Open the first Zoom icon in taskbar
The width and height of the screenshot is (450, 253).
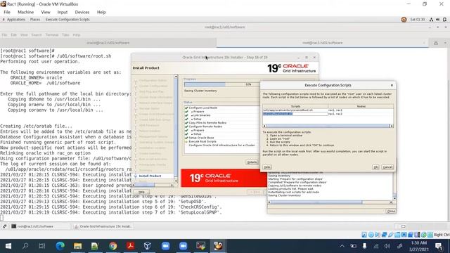click(165, 246)
